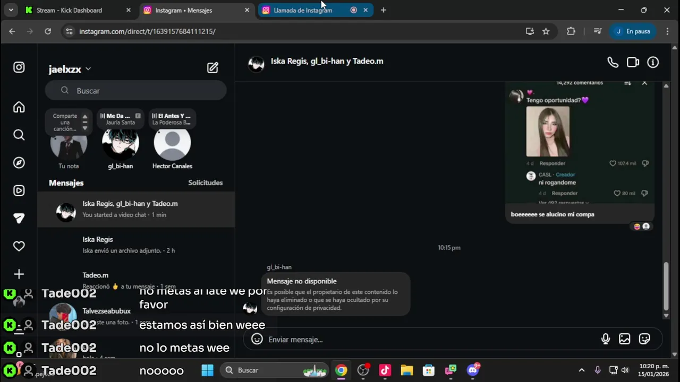Image resolution: width=680 pixels, height=382 pixels.
Task: Go back to the previous page
Action: point(12,31)
